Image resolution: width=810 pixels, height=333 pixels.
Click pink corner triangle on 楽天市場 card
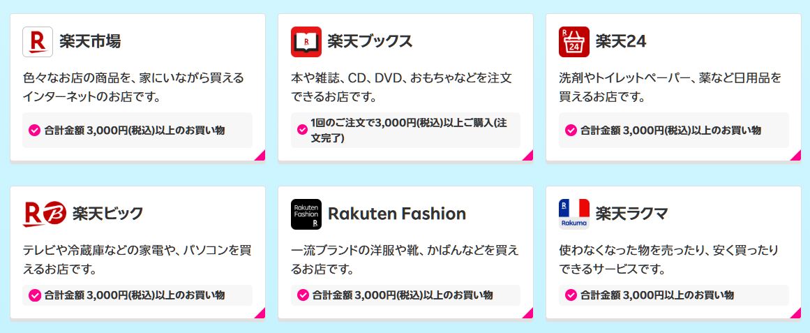[x=261, y=156]
